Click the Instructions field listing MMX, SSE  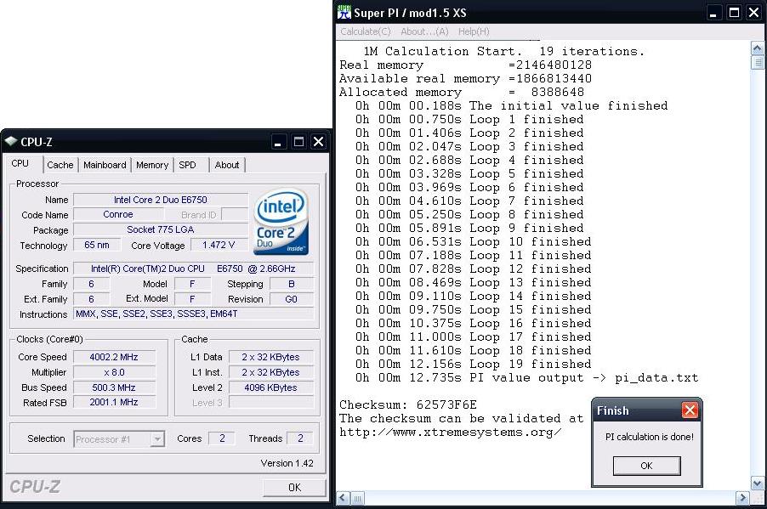click(194, 314)
